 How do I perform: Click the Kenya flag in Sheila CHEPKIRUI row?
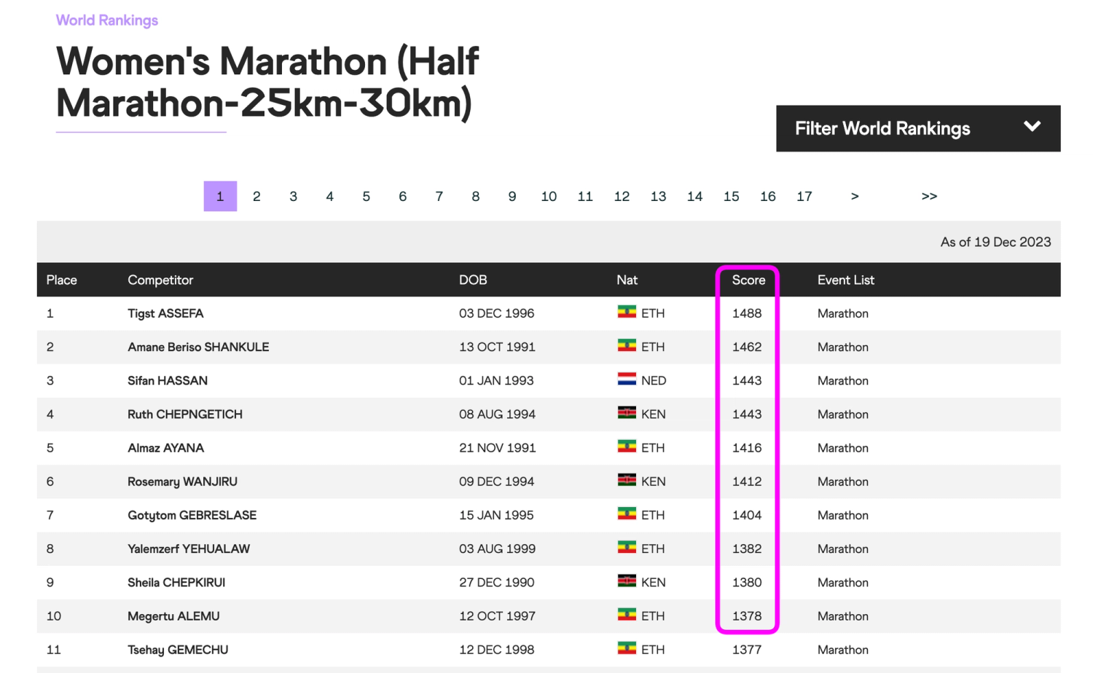tap(627, 580)
